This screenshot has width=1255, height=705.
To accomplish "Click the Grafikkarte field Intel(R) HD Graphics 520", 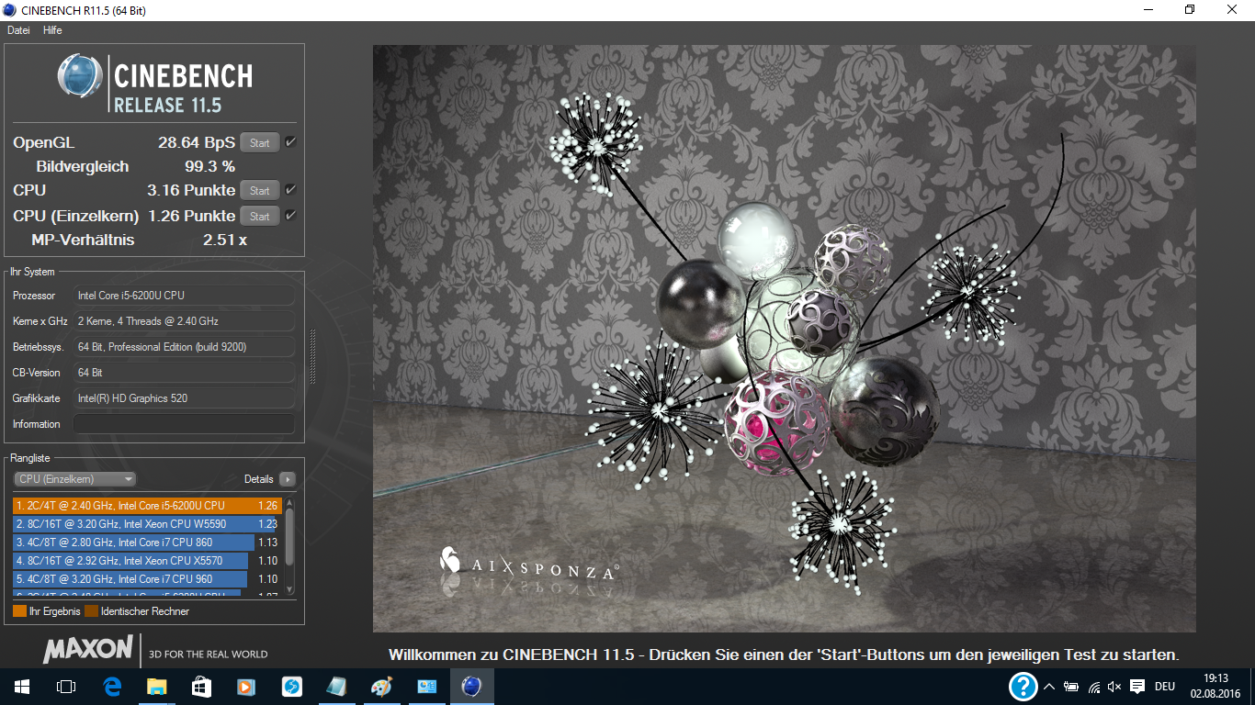I will click(x=184, y=398).
